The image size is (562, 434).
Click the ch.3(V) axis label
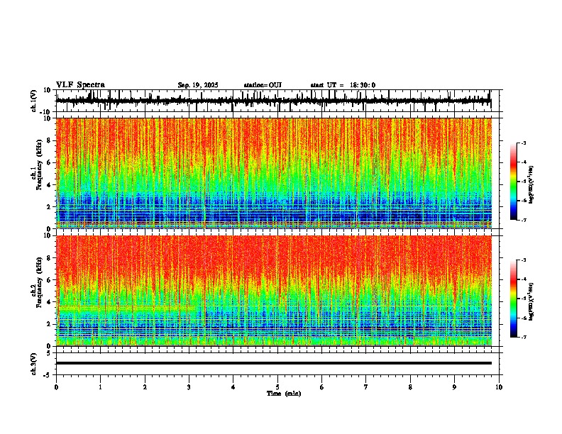coord(34,364)
